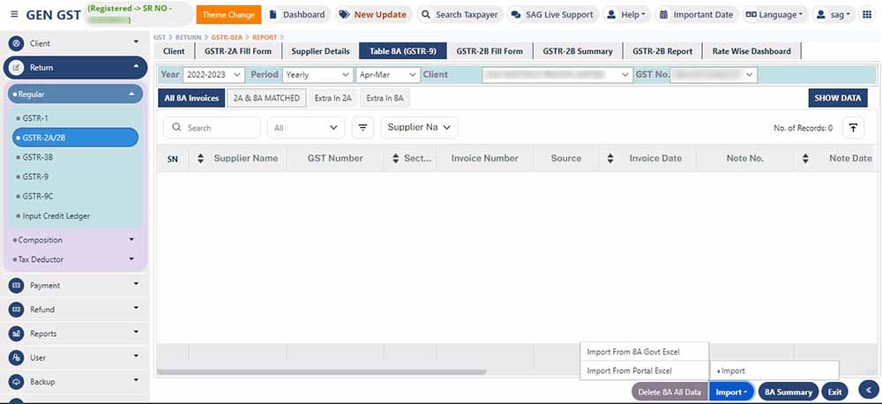Select the Extra In 2A filter
The image size is (882, 404).
click(333, 98)
